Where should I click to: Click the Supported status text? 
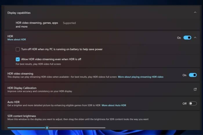(69, 23)
